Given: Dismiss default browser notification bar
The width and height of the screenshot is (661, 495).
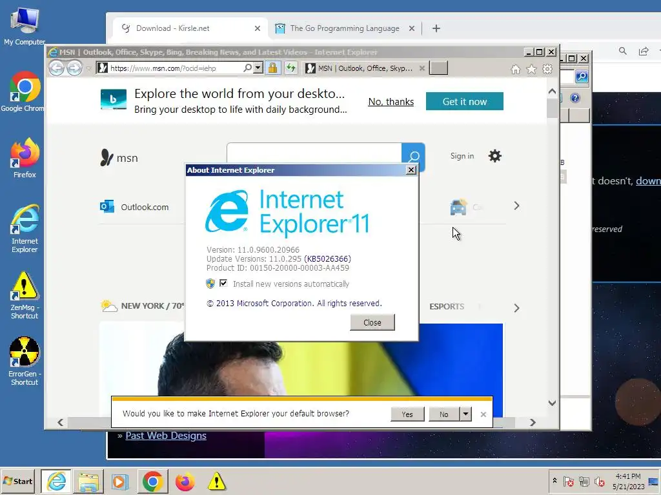Looking at the screenshot, I should tap(483, 414).
